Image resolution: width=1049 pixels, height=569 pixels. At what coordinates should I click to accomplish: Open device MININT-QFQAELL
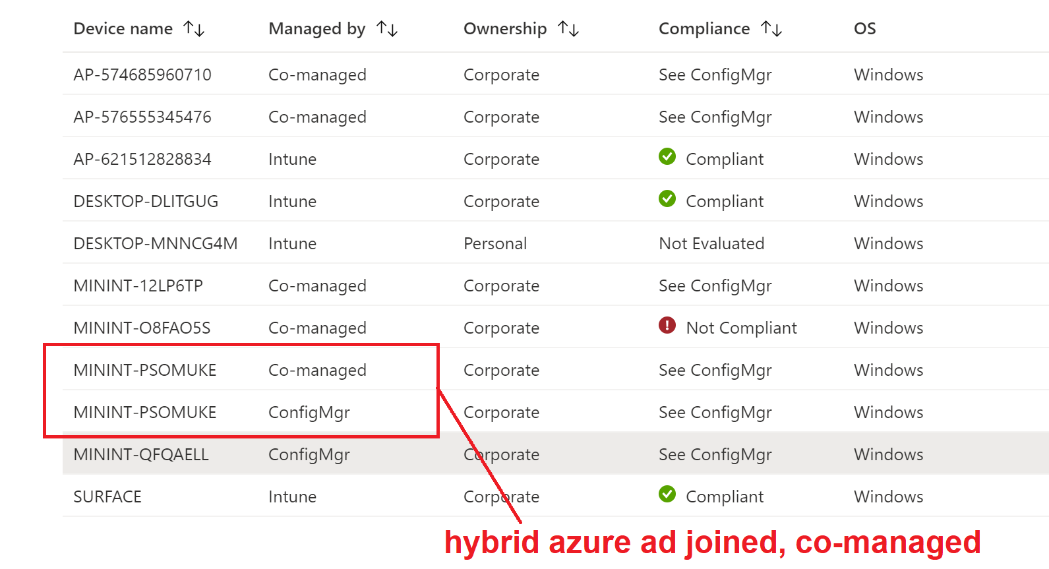pos(141,454)
